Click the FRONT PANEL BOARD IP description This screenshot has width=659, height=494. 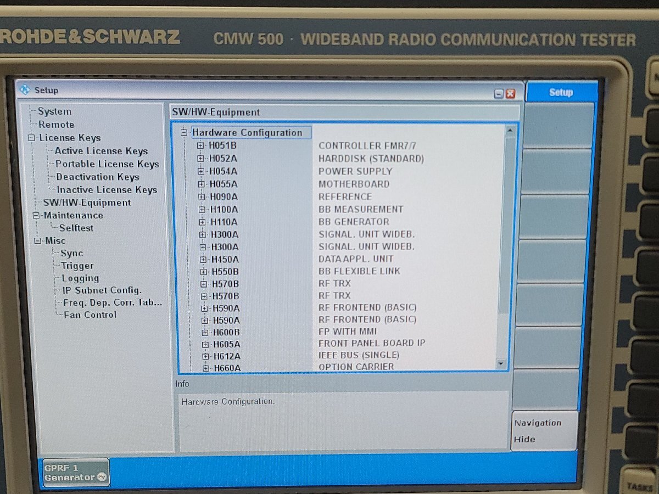coord(372,343)
